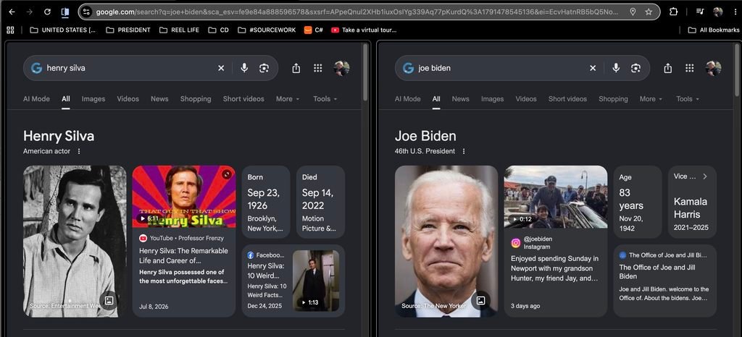The height and width of the screenshot is (337, 742).
Task: Switch to News tab in joe biden results
Action: pyautogui.click(x=460, y=98)
